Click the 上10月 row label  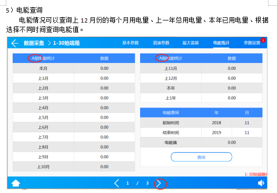pyautogui.click(x=43, y=167)
